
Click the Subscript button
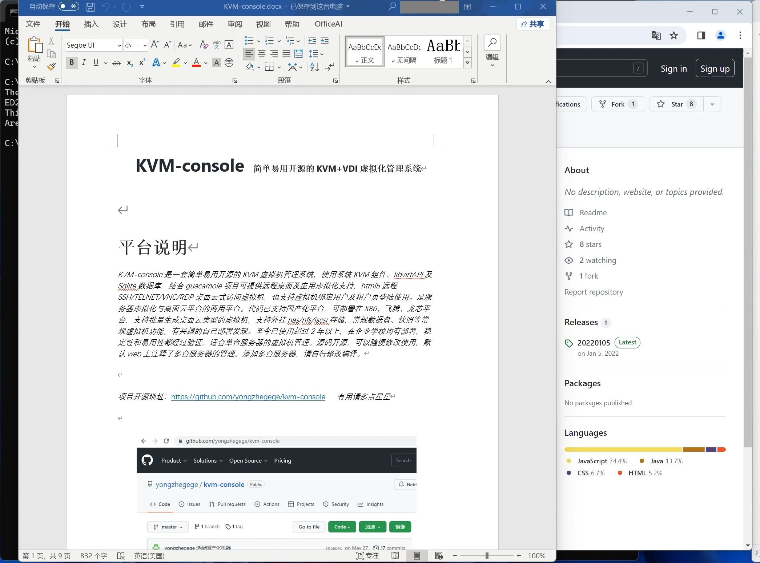(130, 63)
